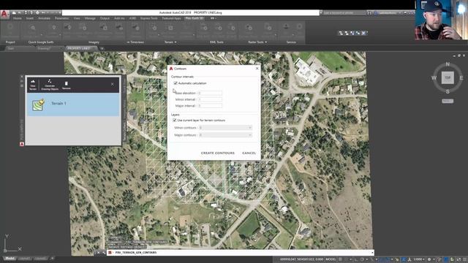Toggle Automatic calculation checkbox
Image resolution: width=468 pixels, height=263 pixels.
(x=175, y=83)
